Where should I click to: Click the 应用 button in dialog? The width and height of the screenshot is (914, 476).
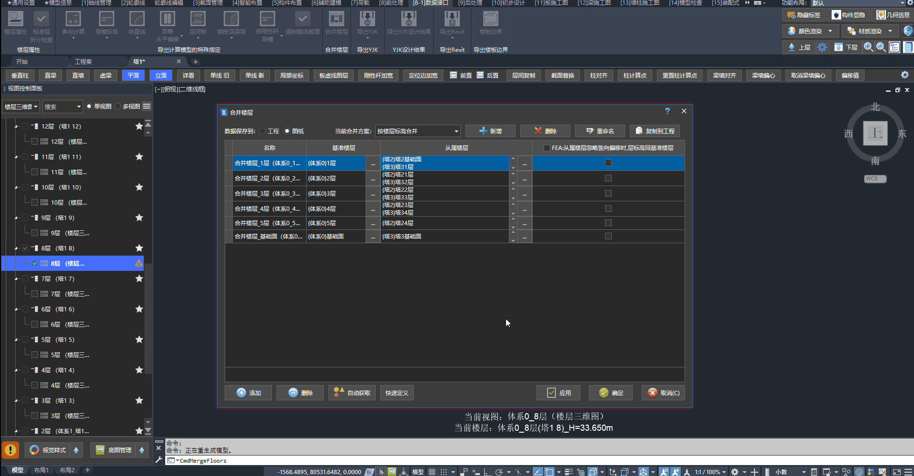558,393
